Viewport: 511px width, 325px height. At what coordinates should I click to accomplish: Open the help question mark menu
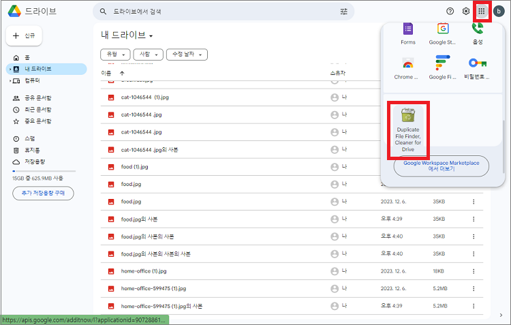tap(450, 12)
